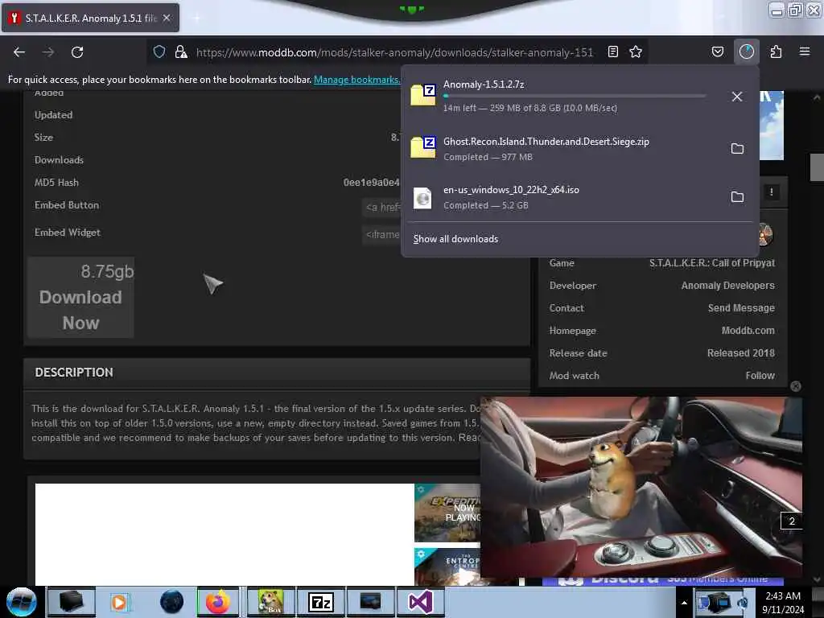This screenshot has height=618, width=824.
Task: Open the black box application taskbar icon
Action: (x=71, y=602)
